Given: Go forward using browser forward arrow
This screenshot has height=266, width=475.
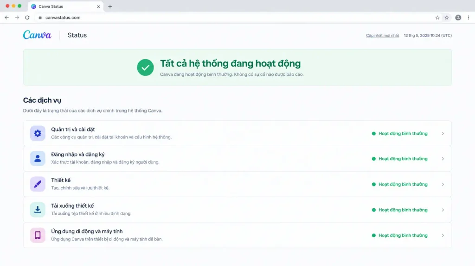Looking at the screenshot, I should (17, 18).
